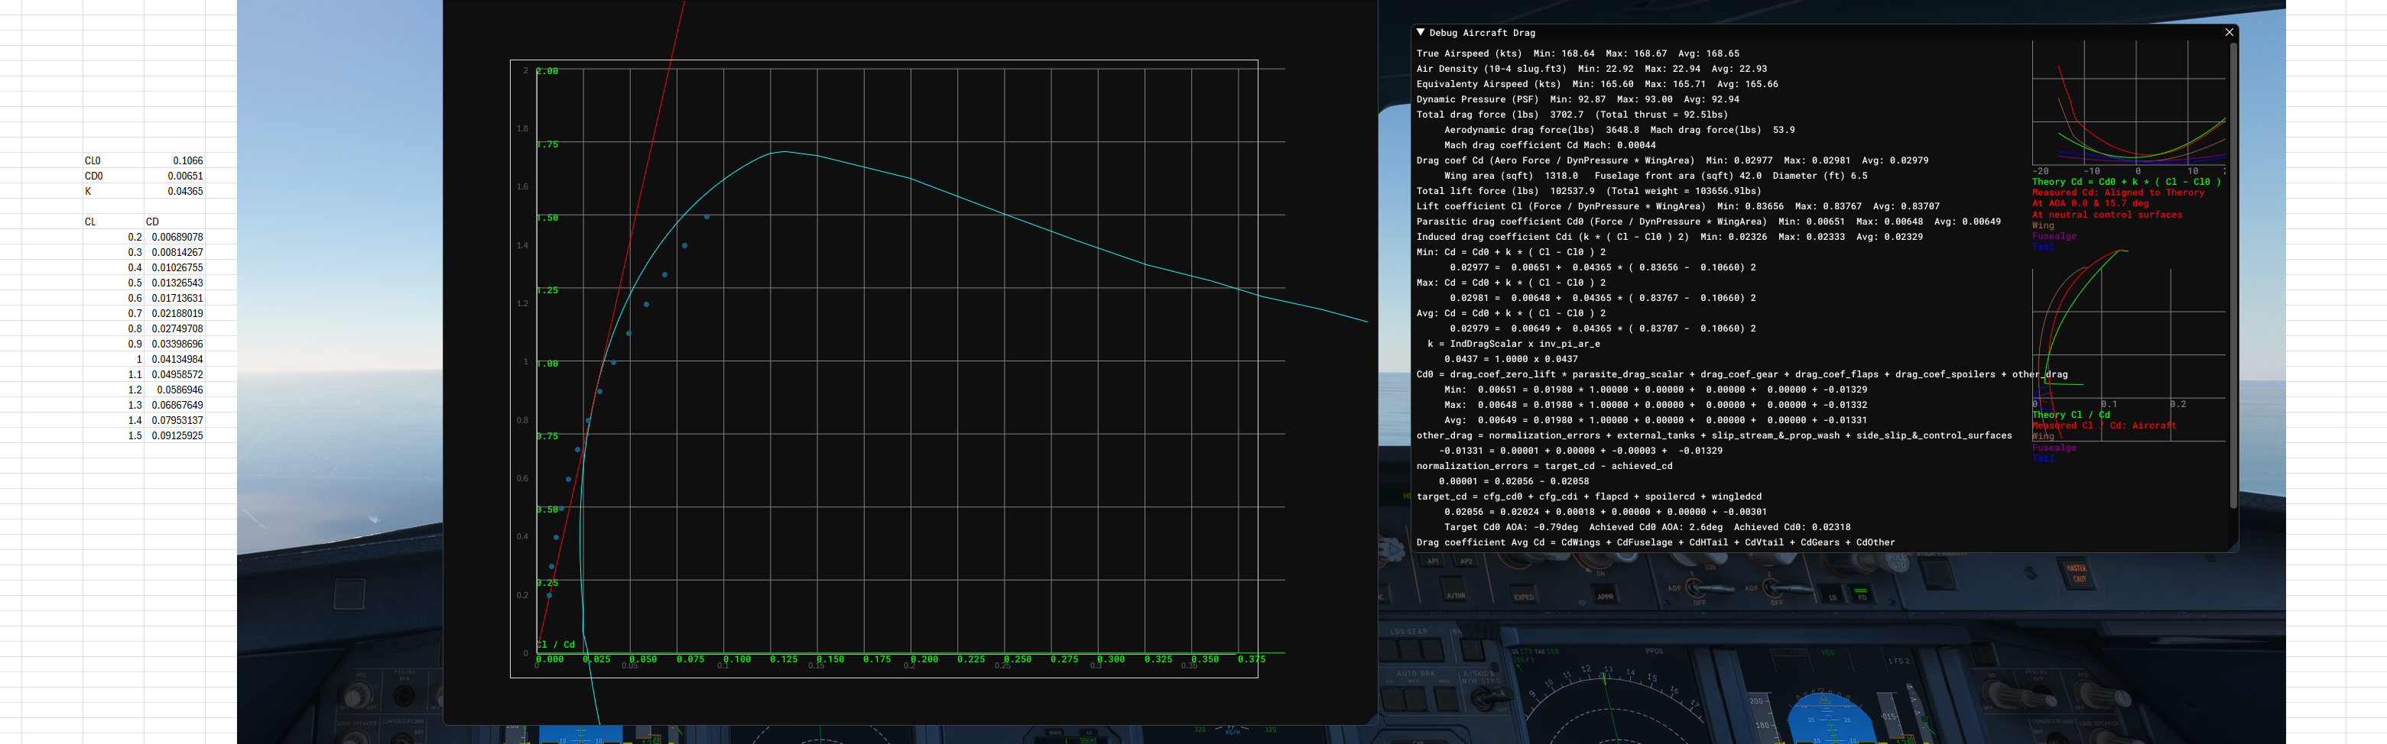Viewport: 2387px width, 744px height.
Task: Engage the AP1 autopilot button in cockpit
Action: pyautogui.click(x=1434, y=561)
